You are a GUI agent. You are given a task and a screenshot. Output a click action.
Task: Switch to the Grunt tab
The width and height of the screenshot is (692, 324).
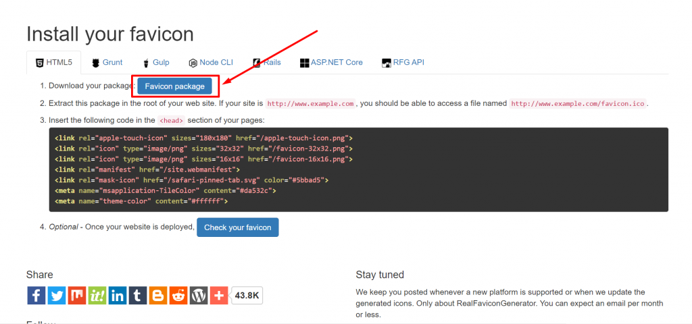107,63
